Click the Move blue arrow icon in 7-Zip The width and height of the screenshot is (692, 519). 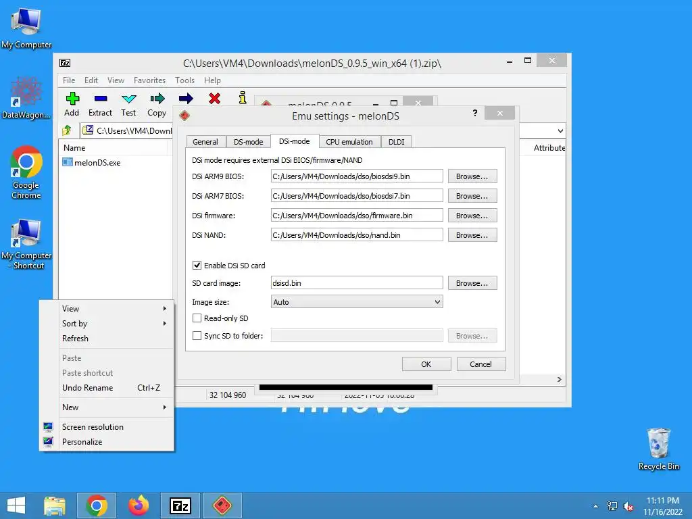click(186, 99)
